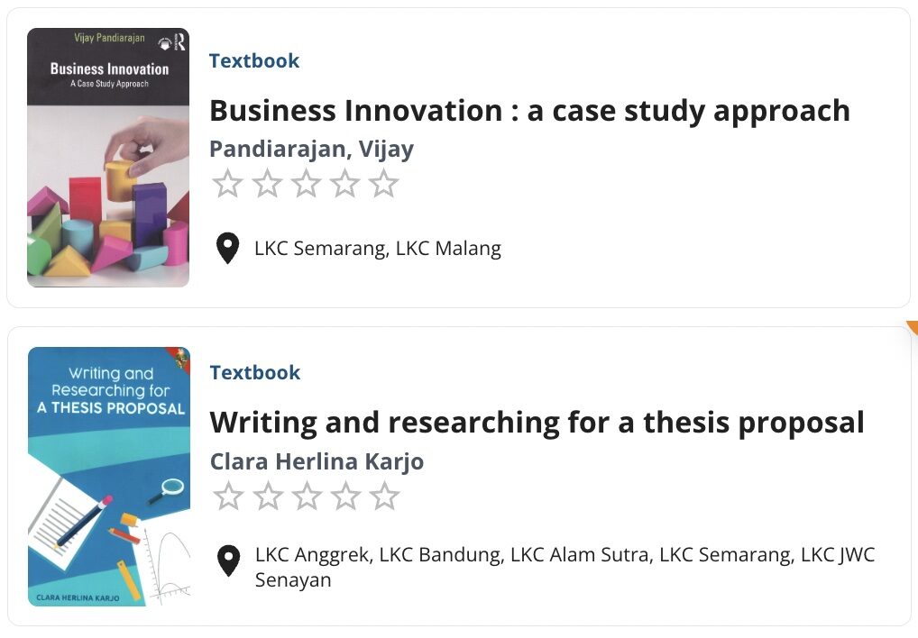This screenshot has width=918, height=638.
Task: Give the thesis proposal book two stars
Action: click(x=268, y=496)
